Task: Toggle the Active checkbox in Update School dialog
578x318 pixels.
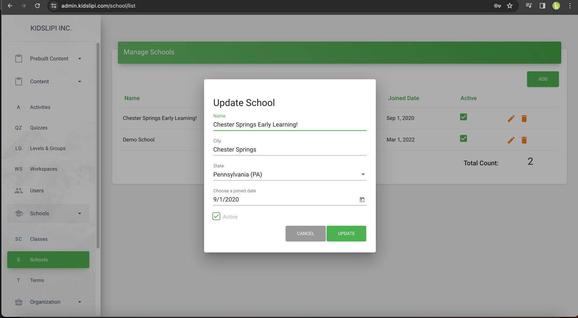Action: click(x=216, y=217)
